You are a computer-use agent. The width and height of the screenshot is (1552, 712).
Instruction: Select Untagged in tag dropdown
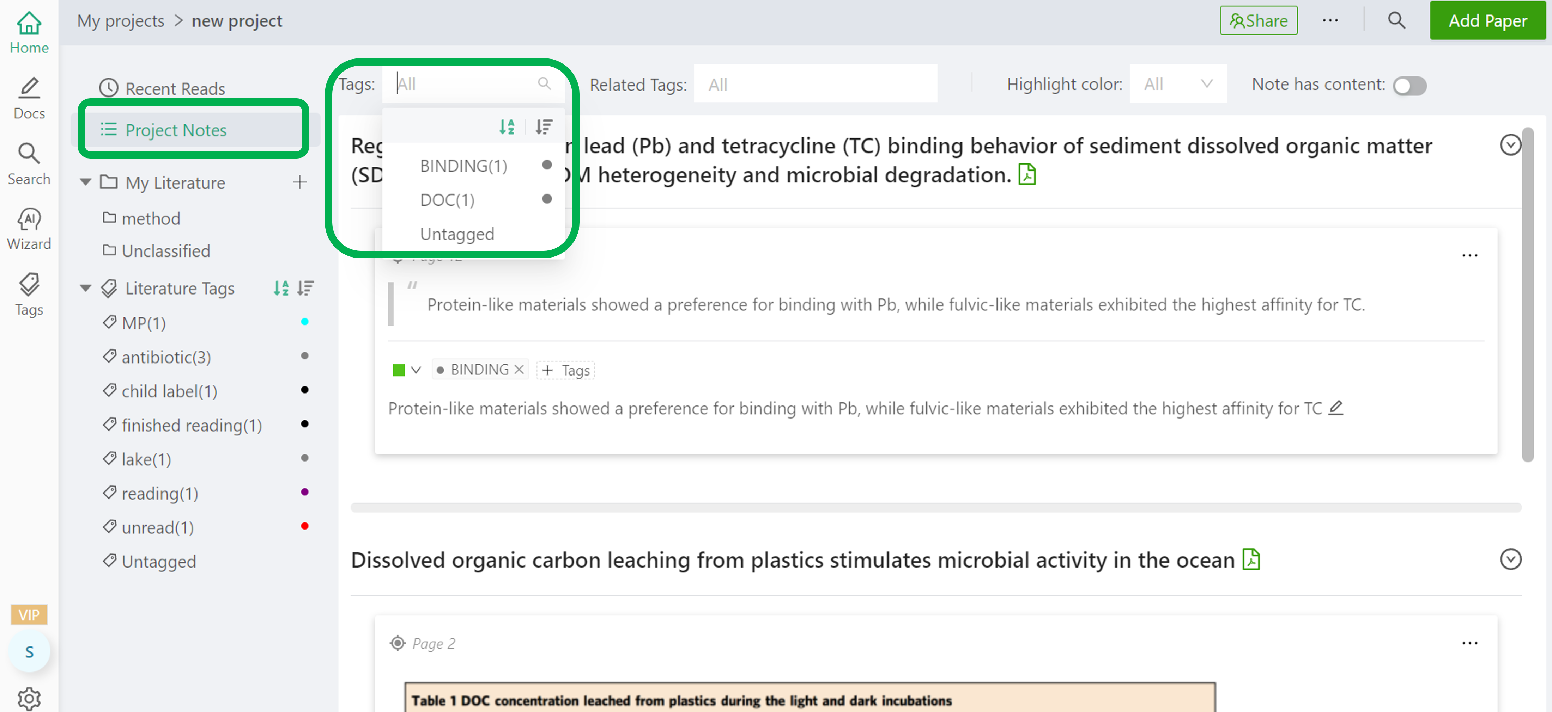point(474,234)
